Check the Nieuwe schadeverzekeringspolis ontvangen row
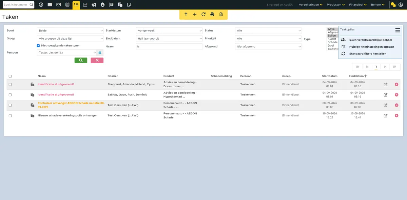The height and width of the screenshot is (200, 407). pyautogui.click(x=10, y=115)
